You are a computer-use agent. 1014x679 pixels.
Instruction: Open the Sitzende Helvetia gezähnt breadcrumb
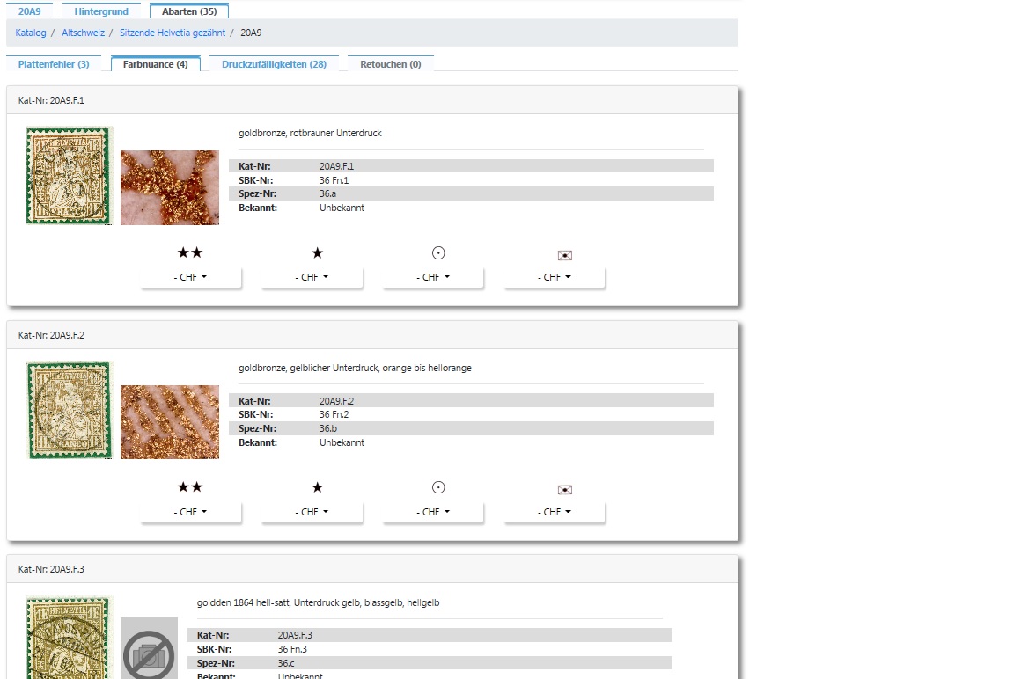pos(173,33)
